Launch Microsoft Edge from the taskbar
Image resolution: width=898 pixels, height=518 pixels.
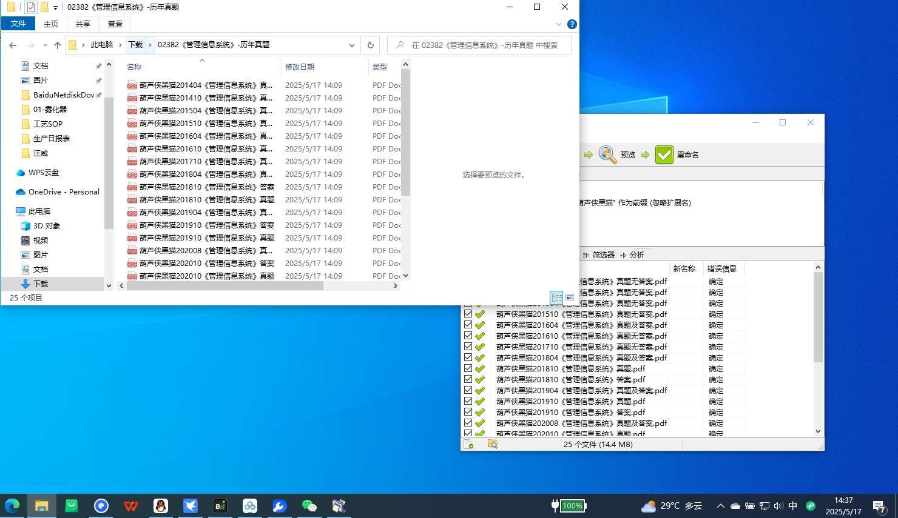(x=12, y=505)
